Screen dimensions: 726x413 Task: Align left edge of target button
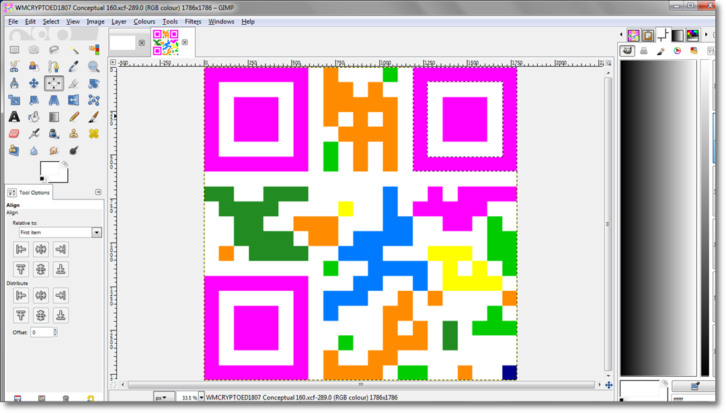[x=21, y=249]
